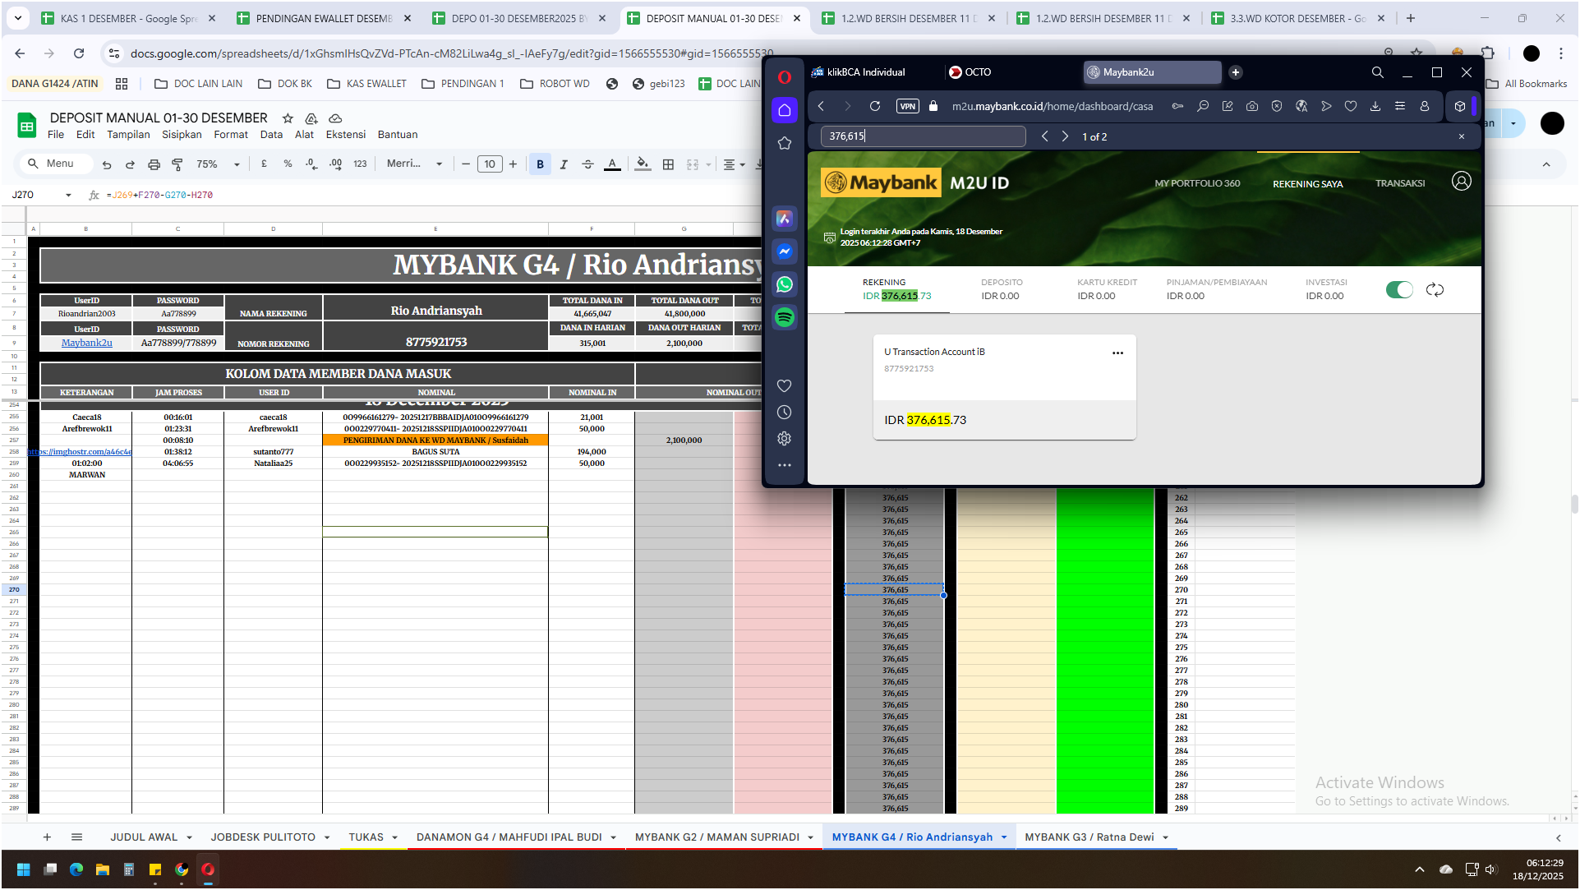
Task: Open WhatsApp from the Opera sidebar
Action: point(784,284)
